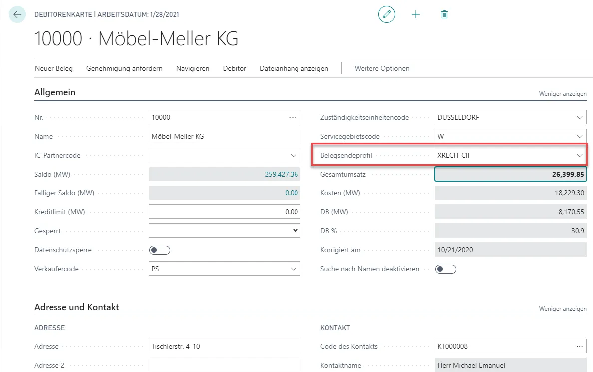Image resolution: width=593 pixels, height=372 pixels.
Task: Expand the Belegsendeprofil dropdown
Action: pyautogui.click(x=579, y=156)
